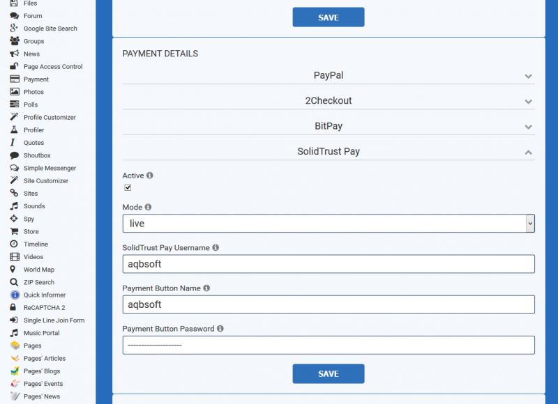The height and width of the screenshot is (404, 558).
Task: Click the Pages' Events icon
Action: tap(15, 383)
